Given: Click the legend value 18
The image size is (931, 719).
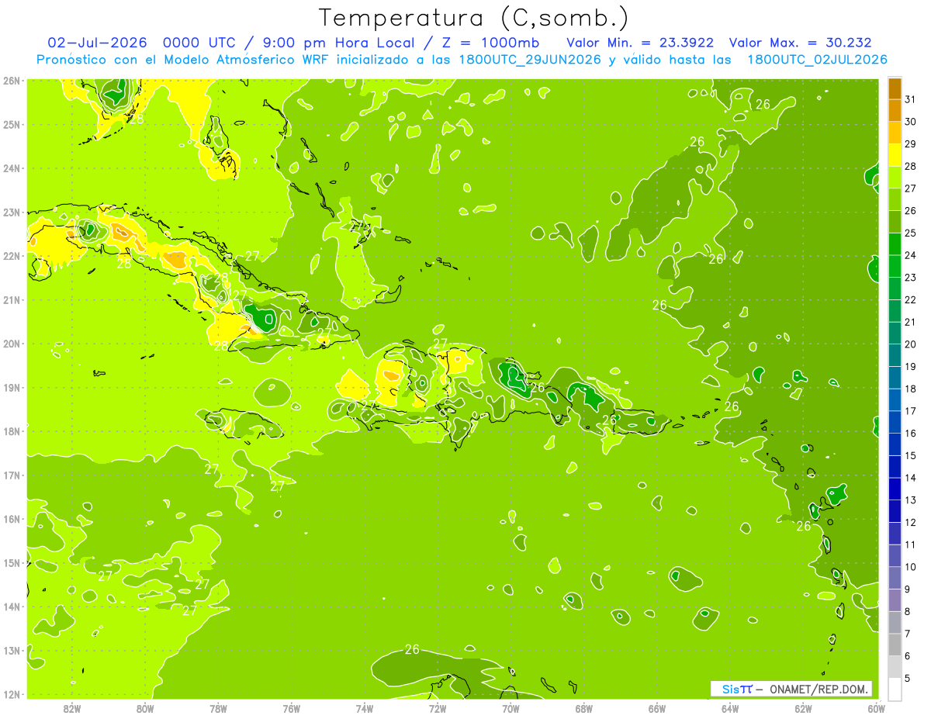Looking at the screenshot, I should point(911,389).
